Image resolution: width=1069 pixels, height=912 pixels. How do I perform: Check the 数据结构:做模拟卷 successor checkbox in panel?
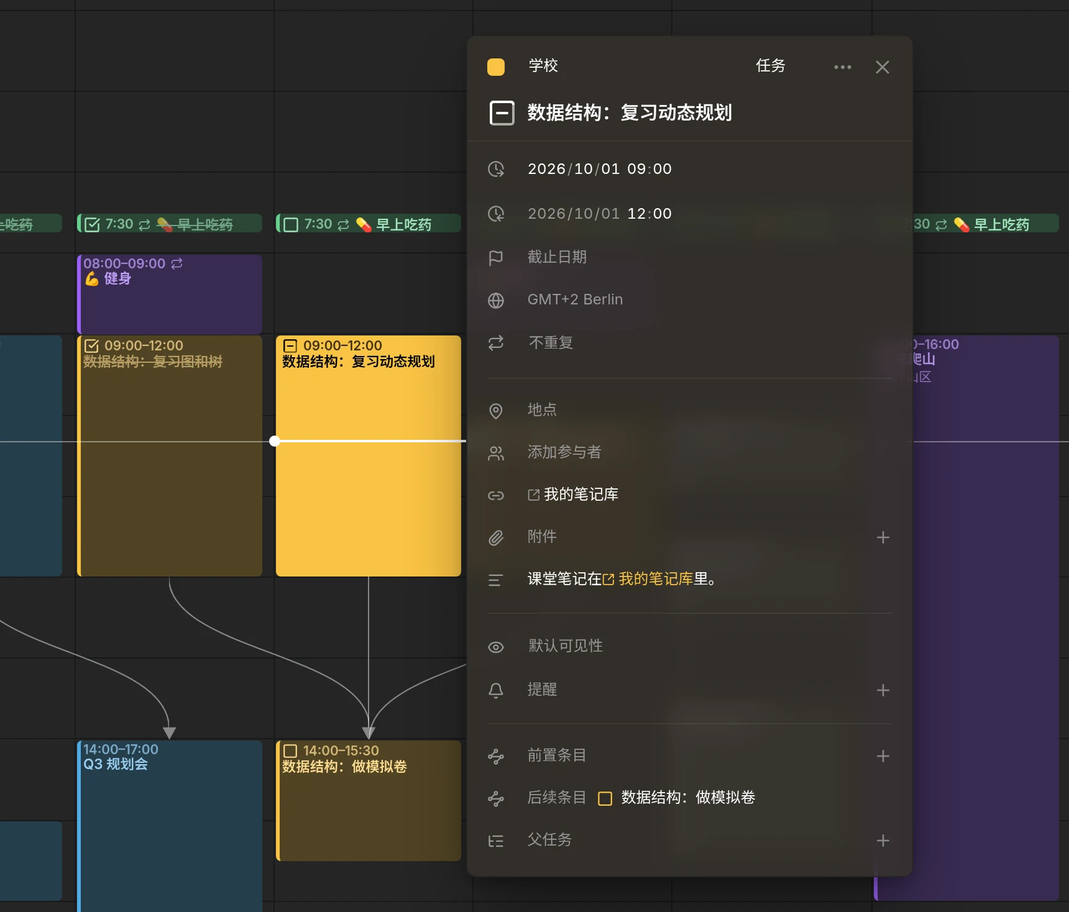pyautogui.click(x=605, y=798)
